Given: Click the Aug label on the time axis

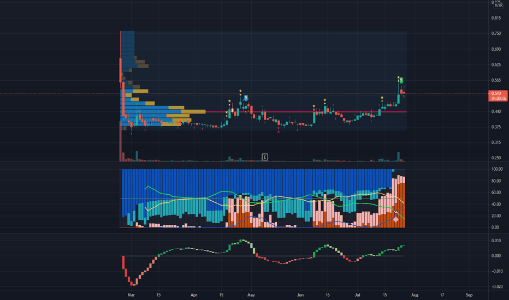Looking at the screenshot, I should click(x=415, y=295).
